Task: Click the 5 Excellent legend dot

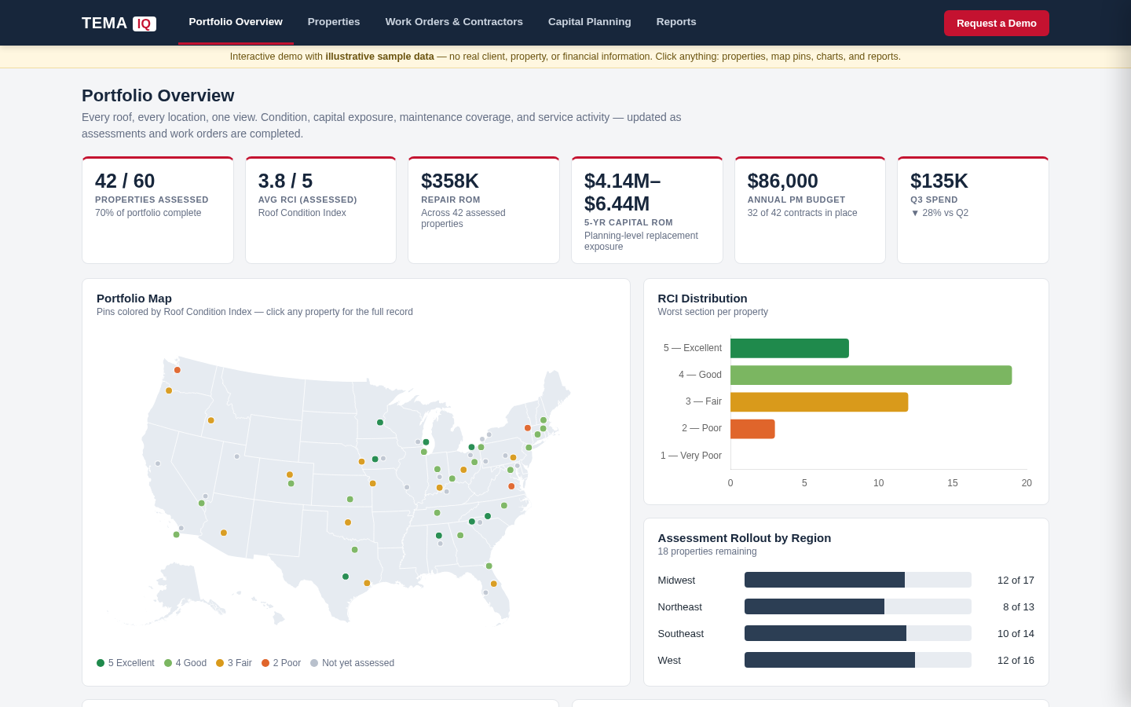Action: [101, 663]
